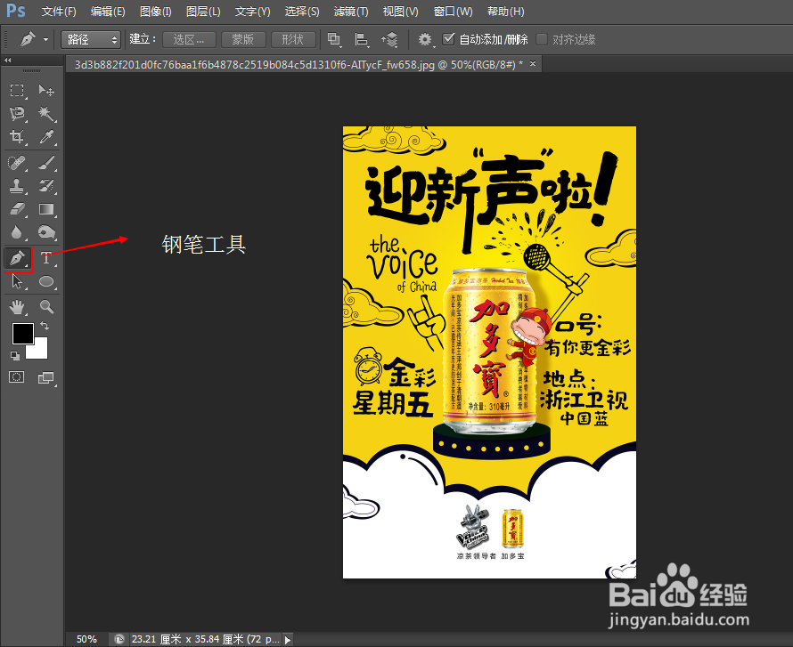This screenshot has width=793, height=647.
Task: Click the 形状 button
Action: pyautogui.click(x=293, y=39)
